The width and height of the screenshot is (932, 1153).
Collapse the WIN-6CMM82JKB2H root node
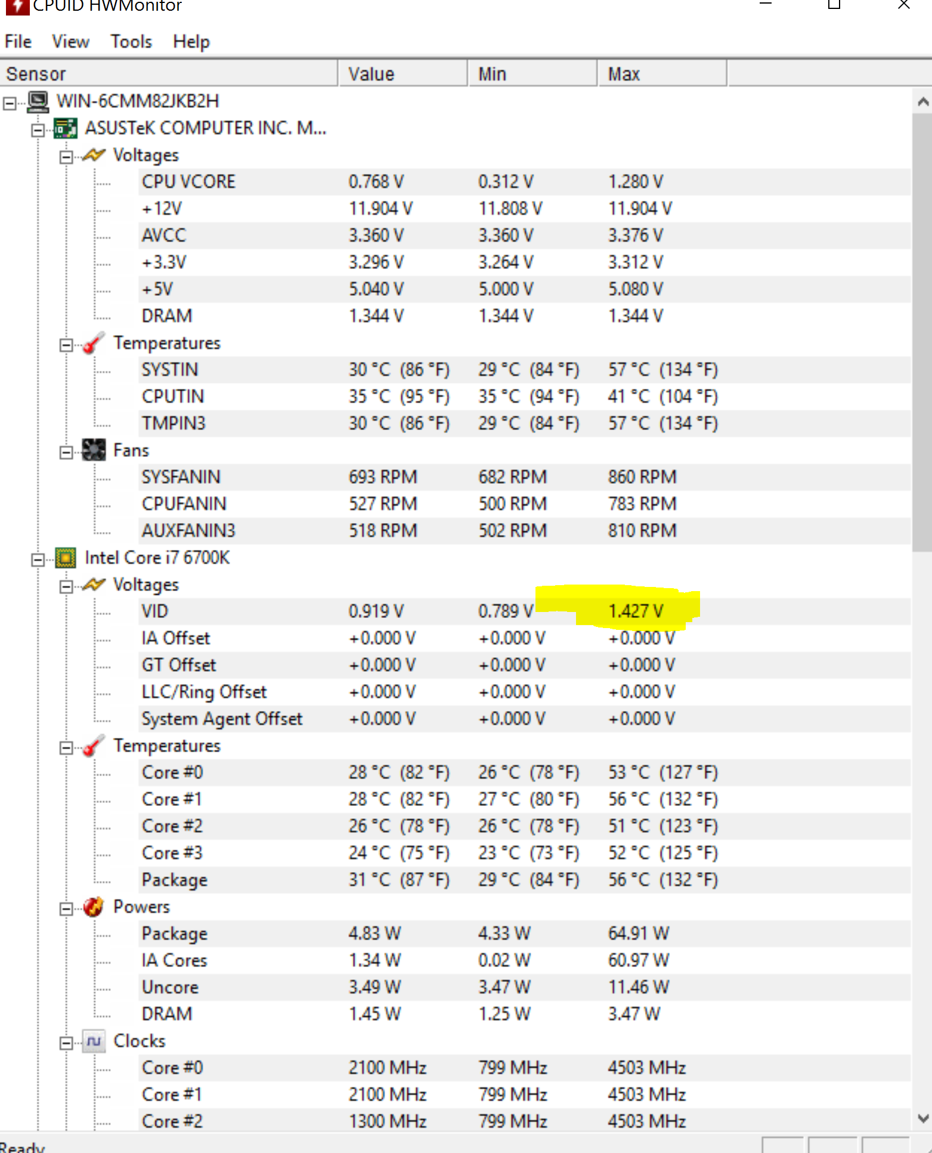[10, 103]
